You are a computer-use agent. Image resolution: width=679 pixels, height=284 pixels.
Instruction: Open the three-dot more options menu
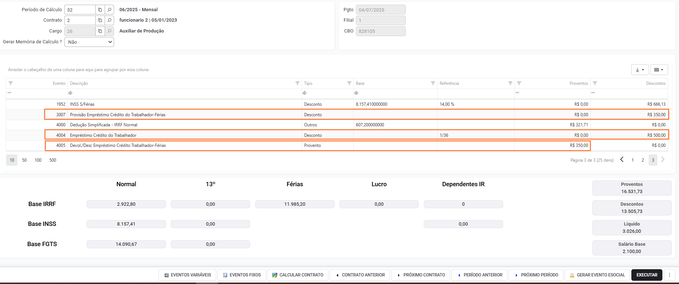pos(670,275)
